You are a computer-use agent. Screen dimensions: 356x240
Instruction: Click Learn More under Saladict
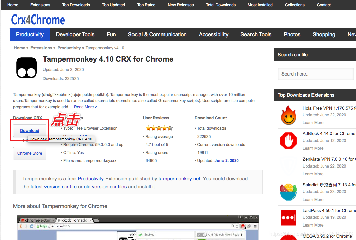tap(313, 200)
